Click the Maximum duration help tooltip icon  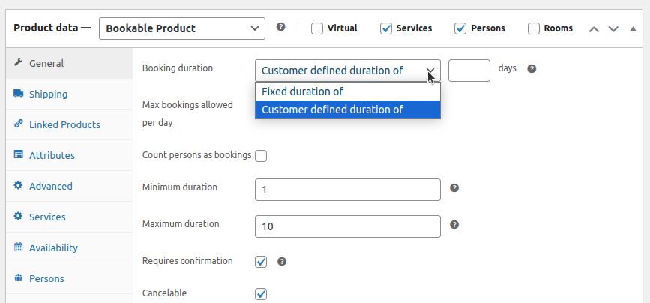(x=454, y=224)
